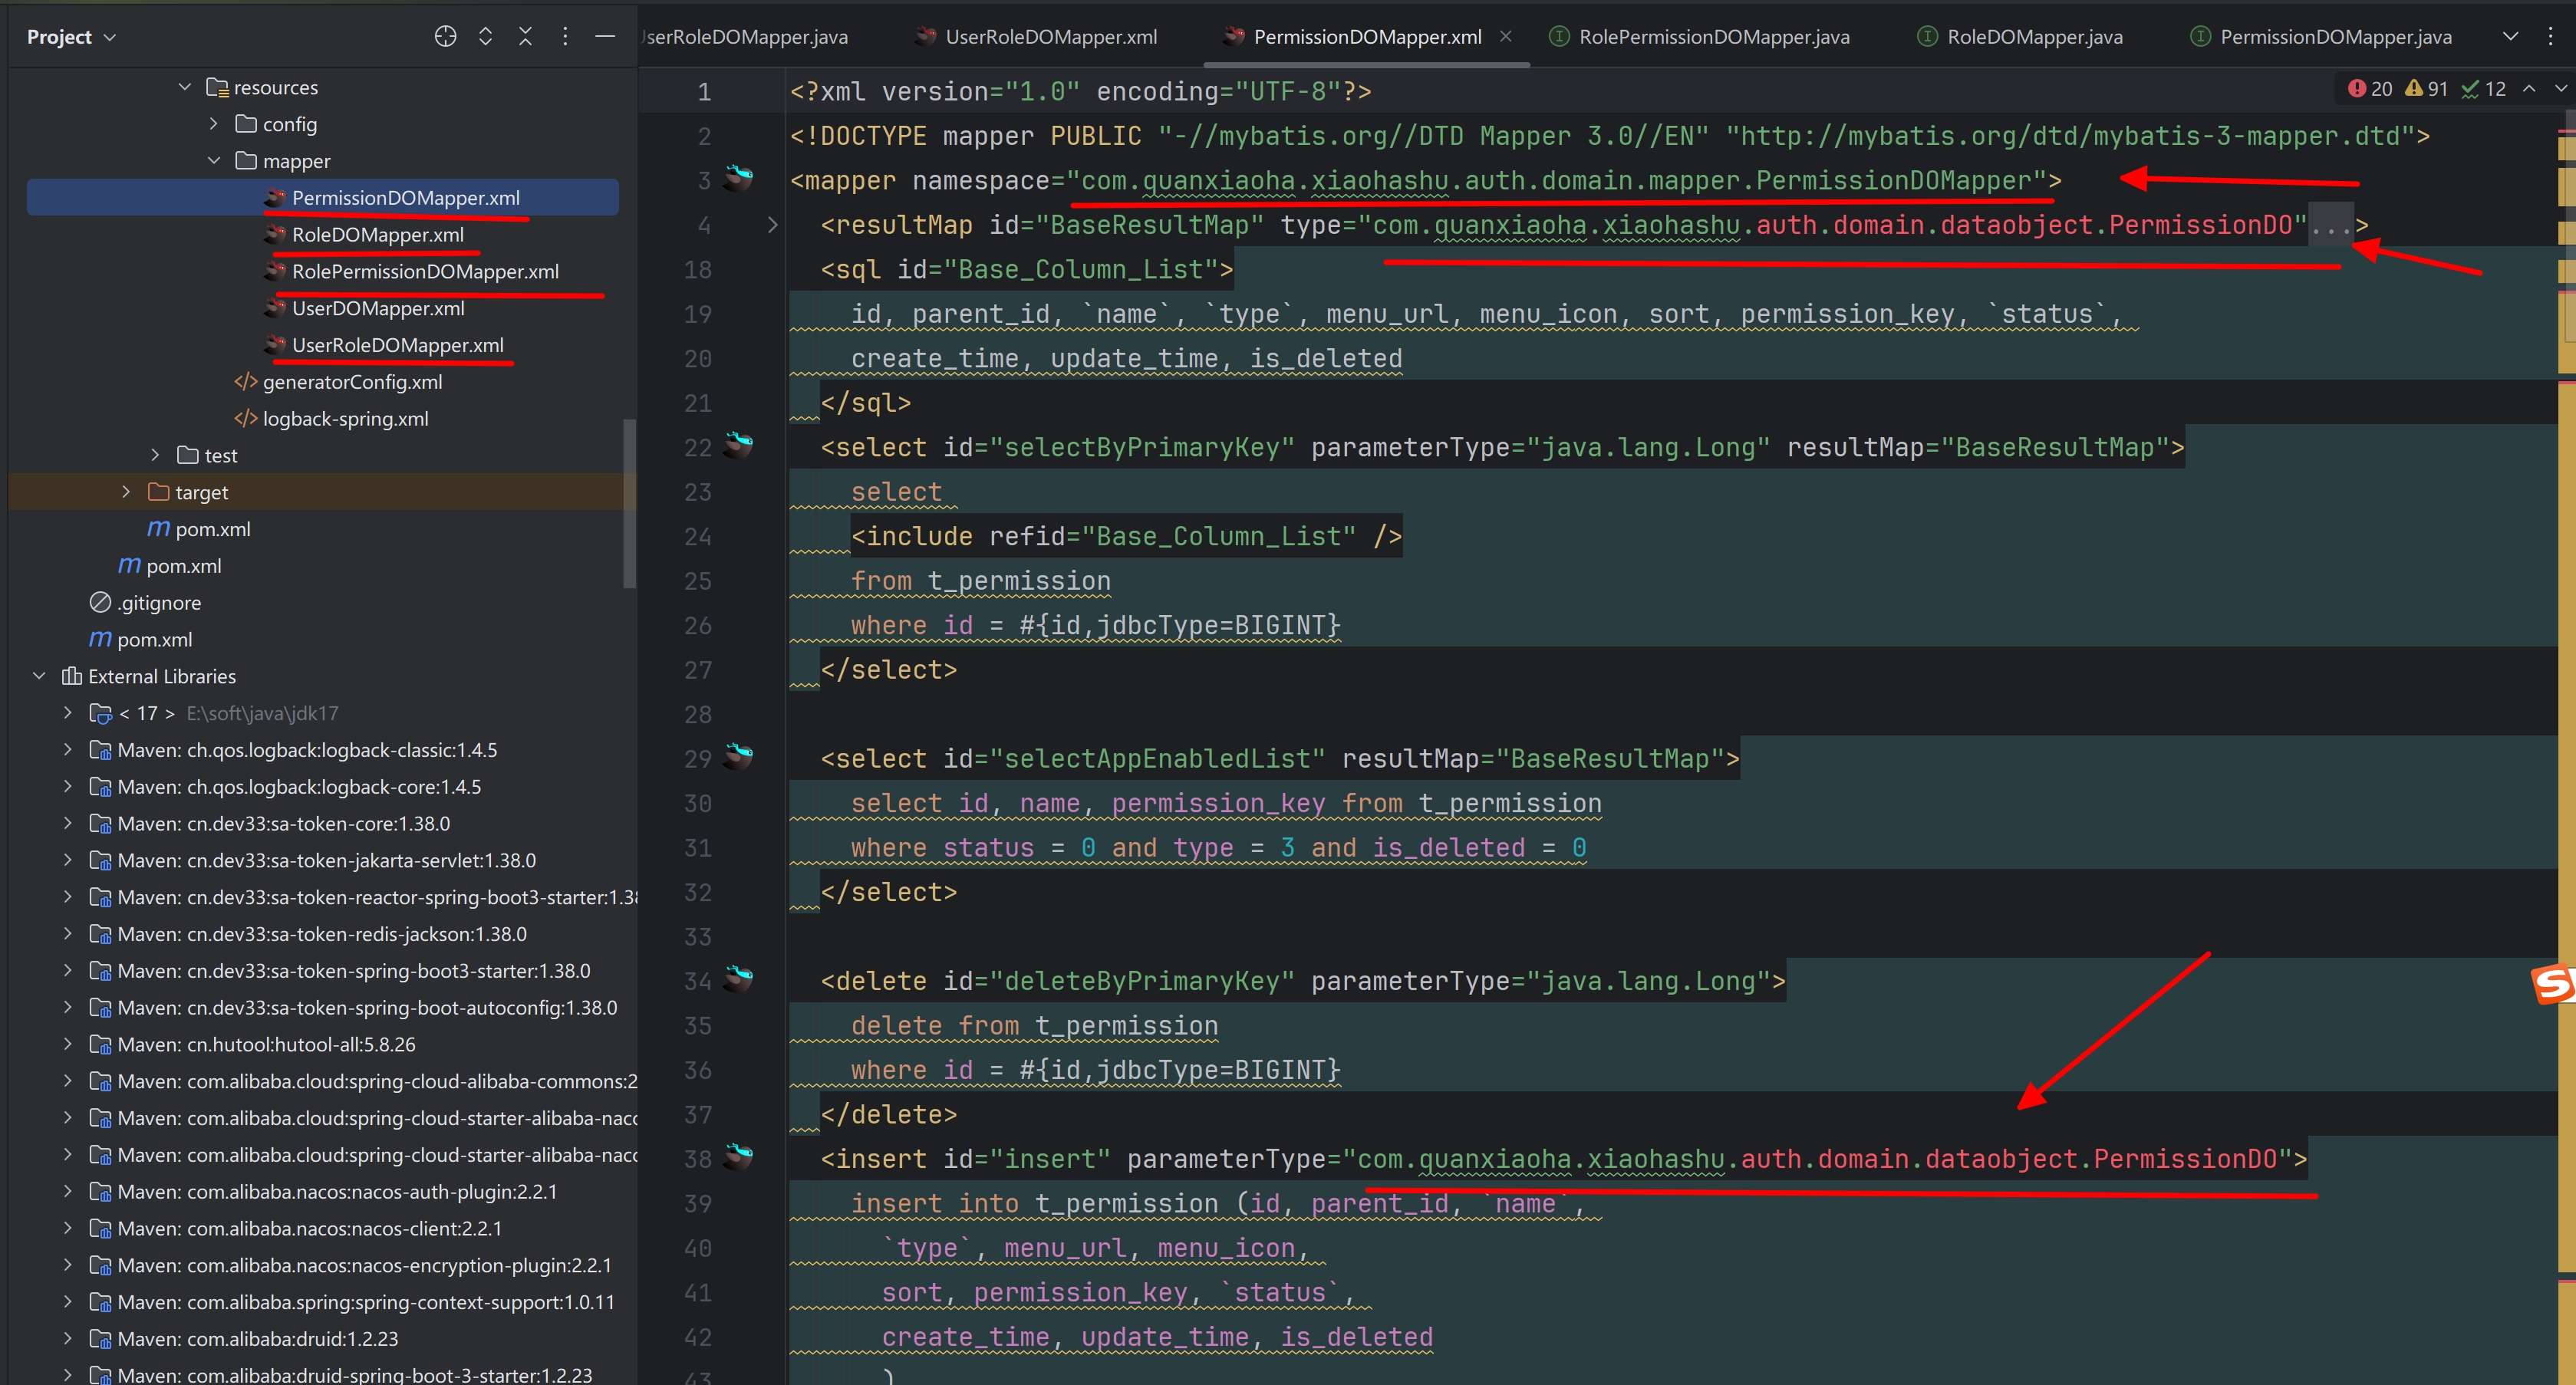Click Collapse All icon in Project panel

(x=525, y=37)
